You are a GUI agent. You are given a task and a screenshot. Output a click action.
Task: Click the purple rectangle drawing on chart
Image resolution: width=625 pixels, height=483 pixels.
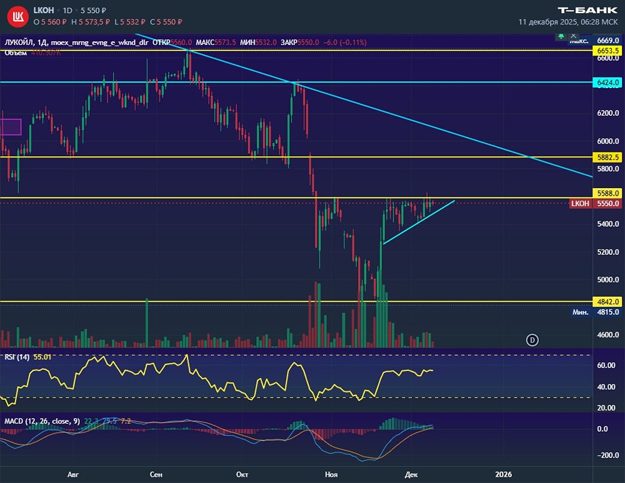(x=11, y=127)
